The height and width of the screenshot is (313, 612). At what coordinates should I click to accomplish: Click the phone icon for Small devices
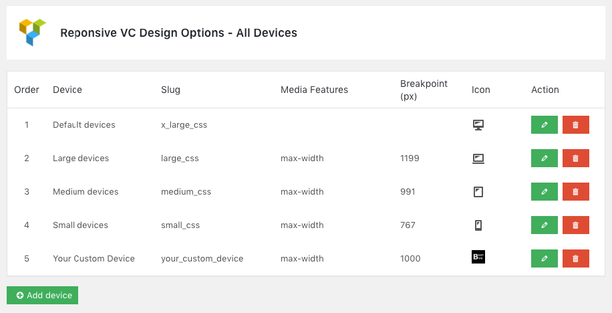(478, 225)
